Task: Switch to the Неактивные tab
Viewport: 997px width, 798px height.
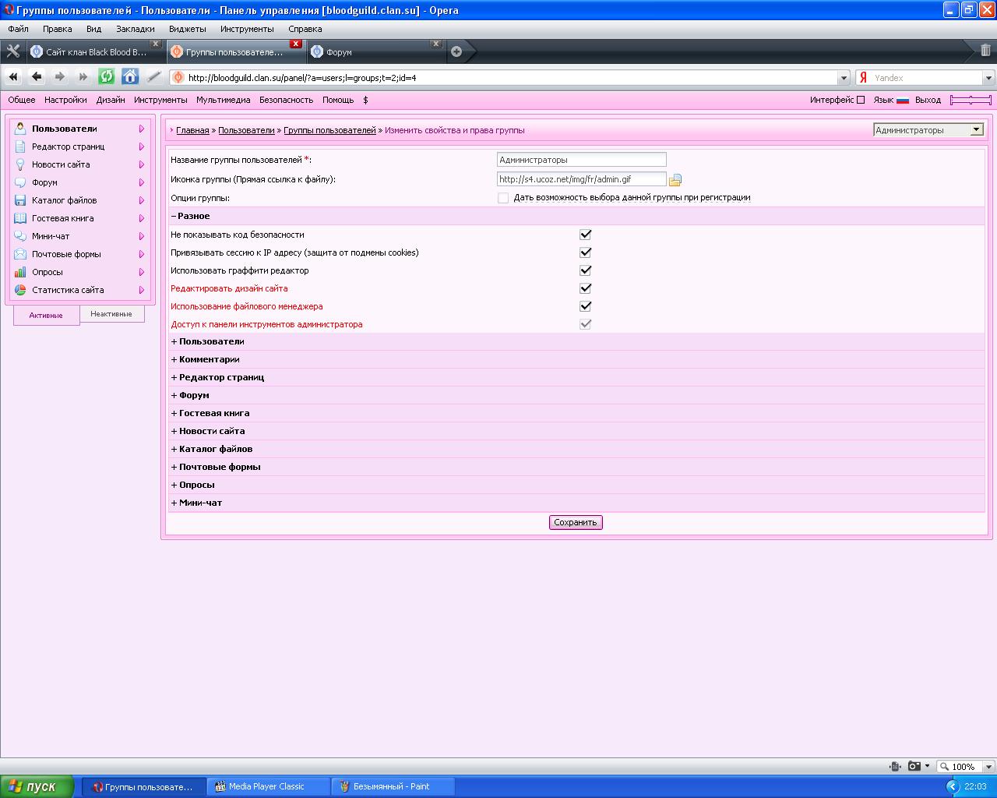Action: pyautogui.click(x=111, y=314)
